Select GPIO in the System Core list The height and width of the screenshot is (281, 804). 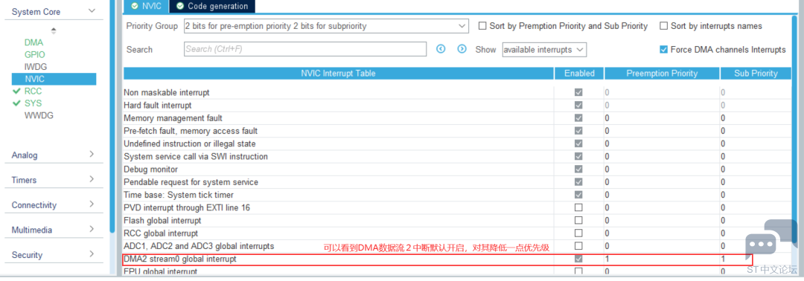click(34, 55)
